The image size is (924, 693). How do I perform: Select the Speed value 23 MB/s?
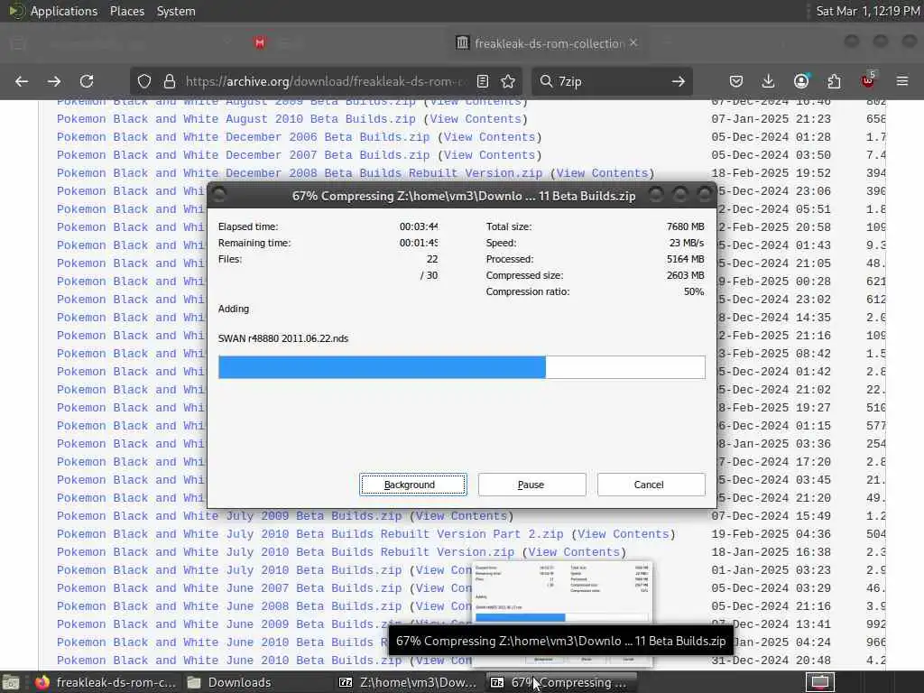(x=687, y=243)
